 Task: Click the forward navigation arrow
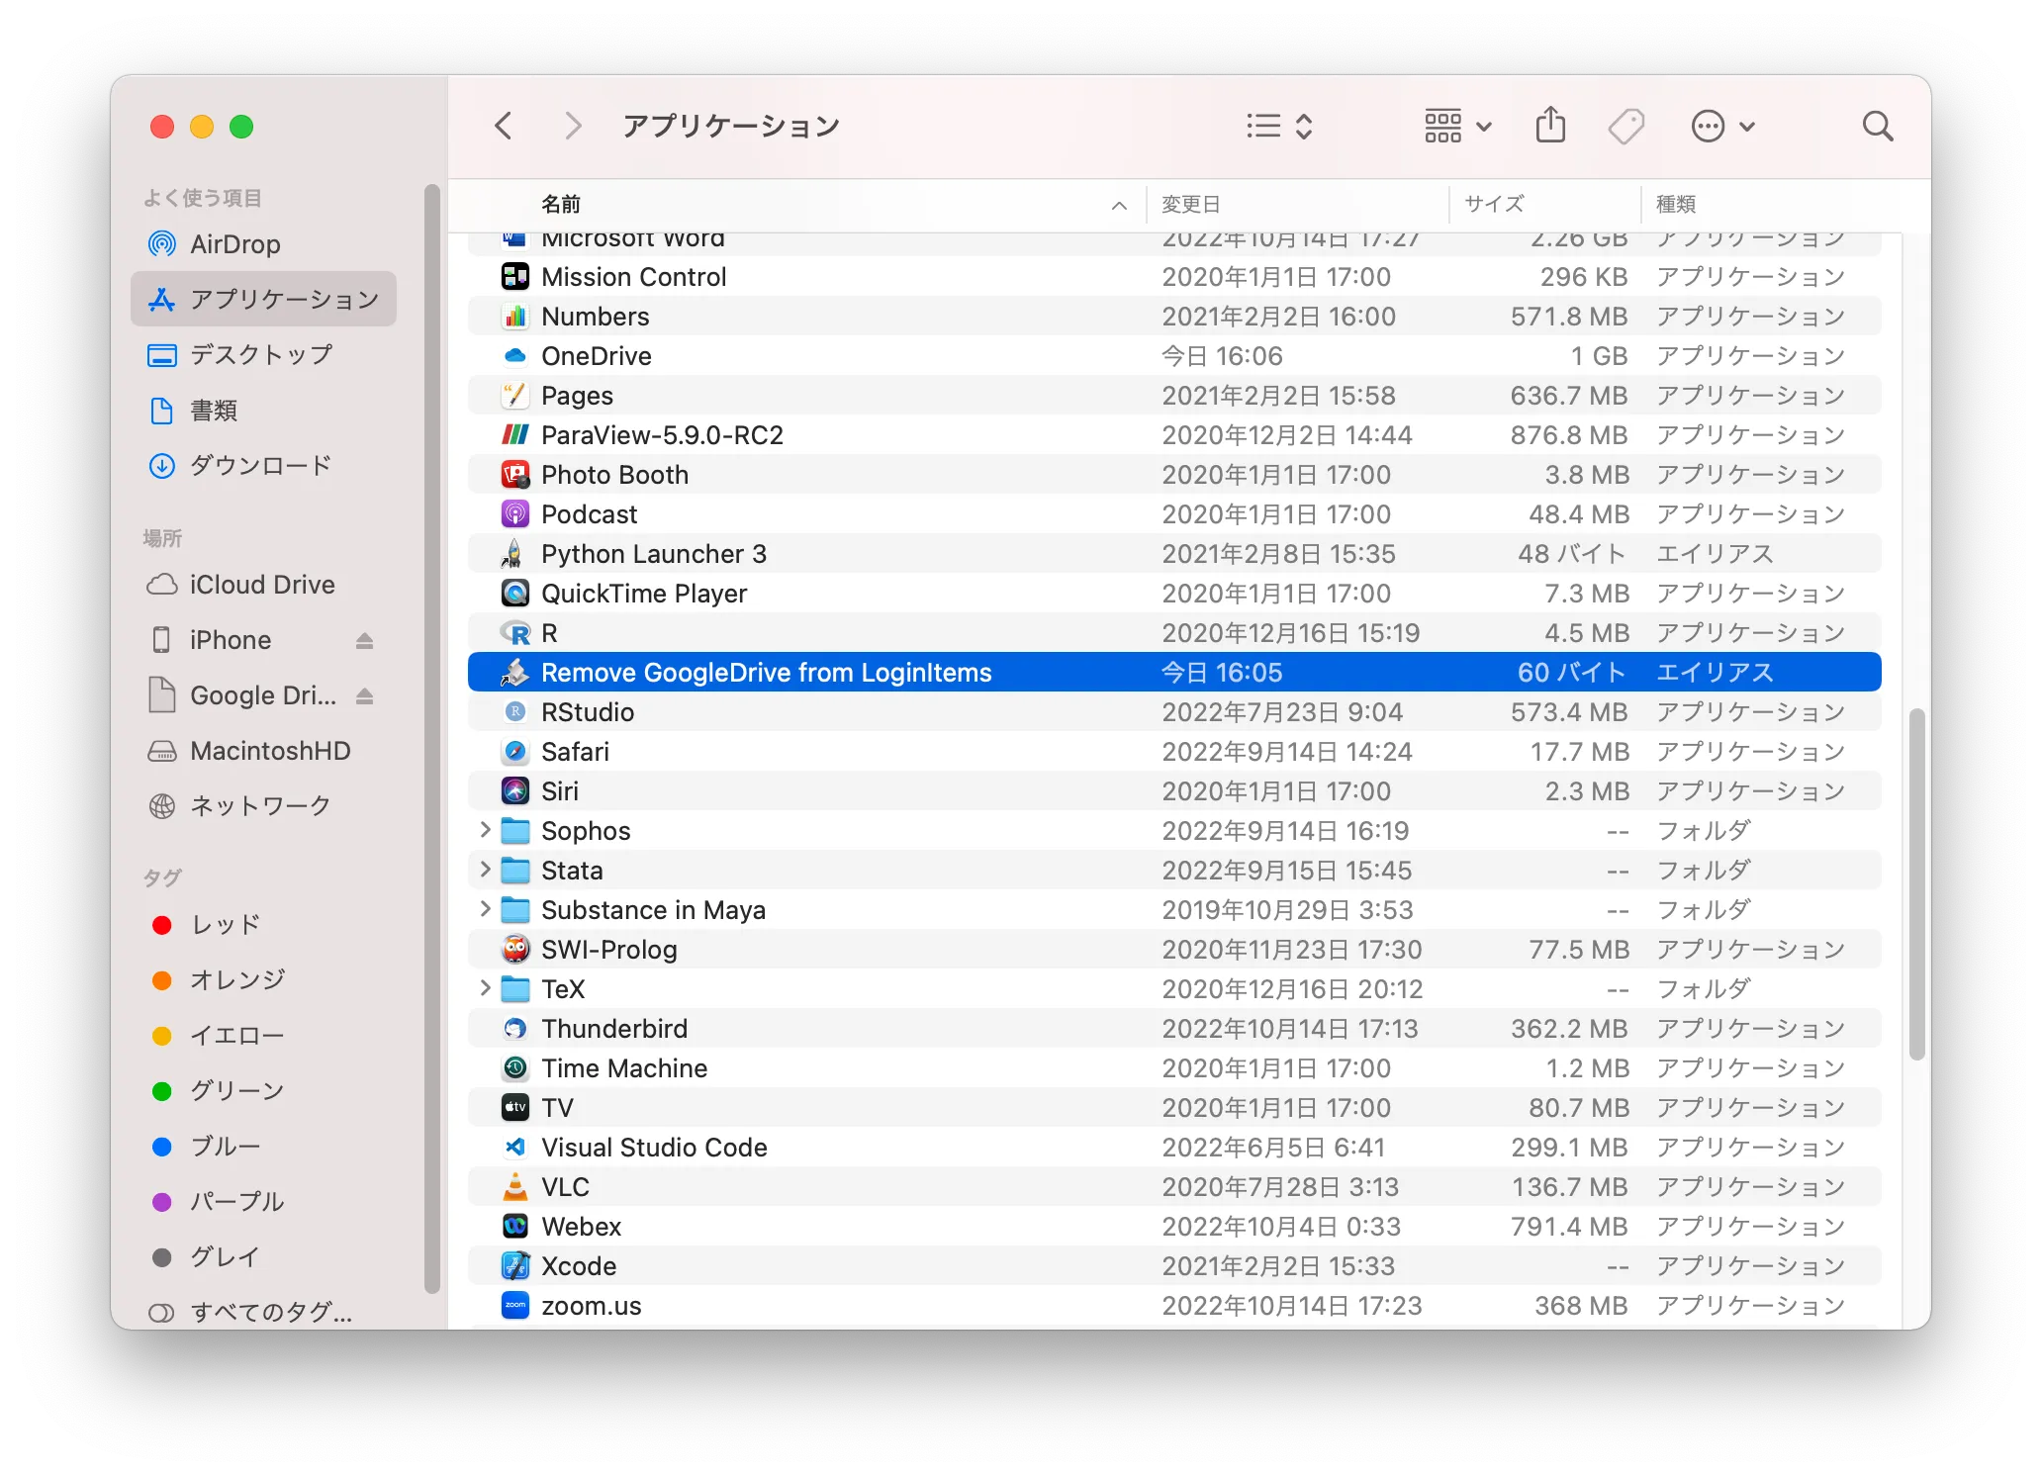pos(572,126)
